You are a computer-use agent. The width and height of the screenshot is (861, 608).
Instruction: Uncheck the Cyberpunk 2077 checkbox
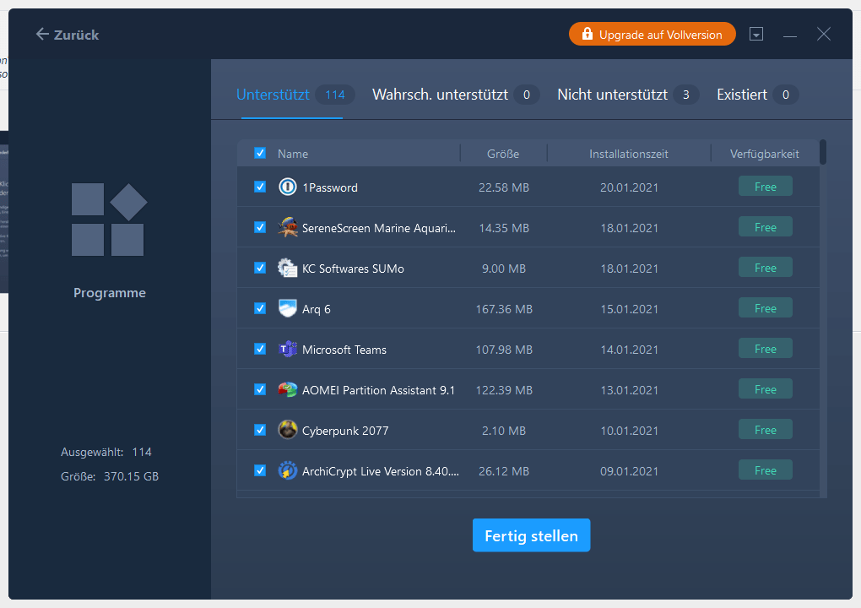pos(260,430)
